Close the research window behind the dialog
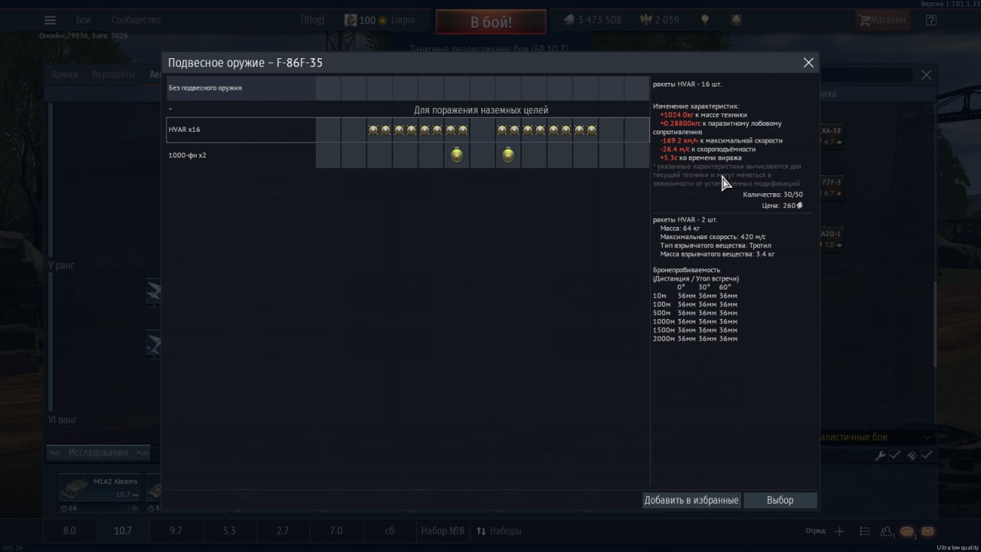Viewport: 981px width, 552px height. (x=926, y=74)
